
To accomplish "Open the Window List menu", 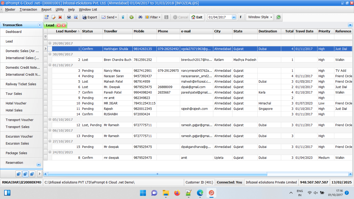I will tap(88, 9).
